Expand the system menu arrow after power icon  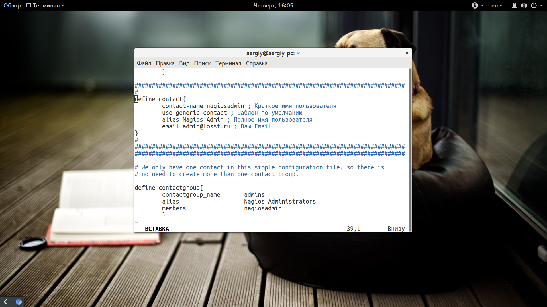point(541,6)
